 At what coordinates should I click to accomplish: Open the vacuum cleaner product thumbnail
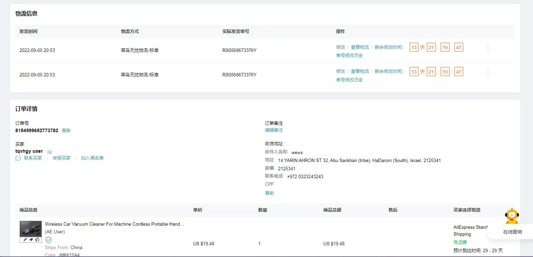(x=31, y=232)
